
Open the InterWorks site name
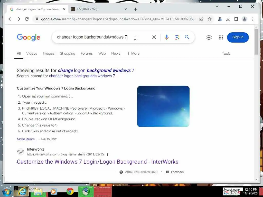click(36, 150)
